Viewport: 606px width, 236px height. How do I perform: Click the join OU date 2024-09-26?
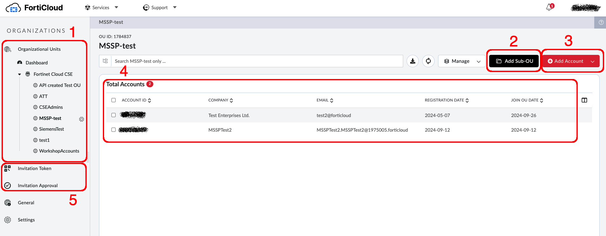tap(523, 115)
